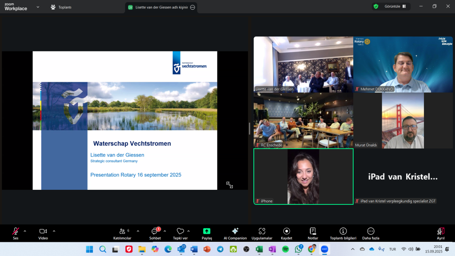
Task: Toggle camera with the Video button
Action: 43,231
